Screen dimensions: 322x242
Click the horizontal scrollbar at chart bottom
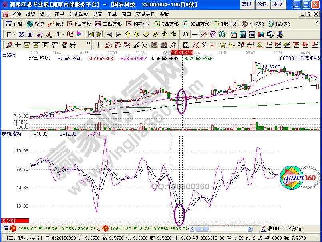click(224, 229)
